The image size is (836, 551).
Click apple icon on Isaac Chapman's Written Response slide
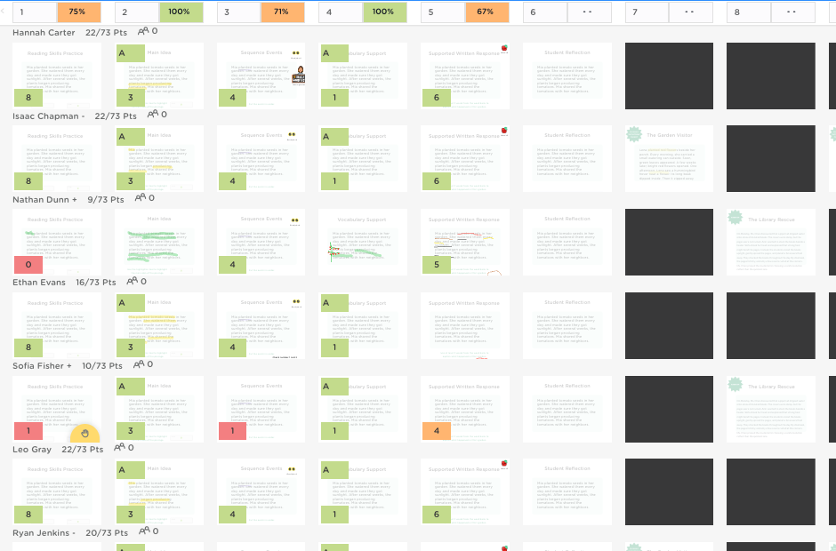click(x=504, y=131)
